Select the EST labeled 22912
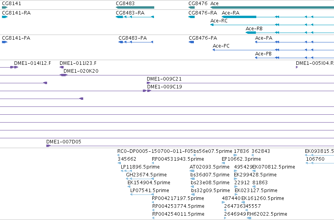 242,183
